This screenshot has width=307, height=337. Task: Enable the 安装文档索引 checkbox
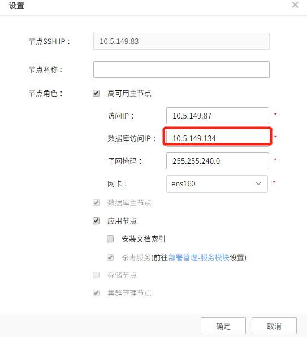click(x=110, y=239)
